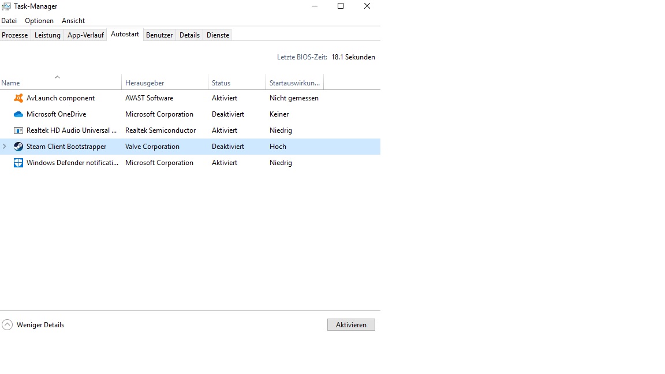Maximize the Task-Manager window

pyautogui.click(x=341, y=6)
